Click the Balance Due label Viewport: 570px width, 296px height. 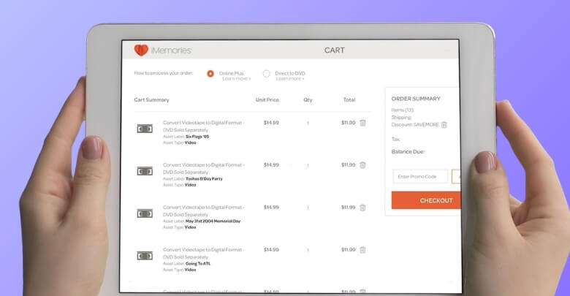pos(408,151)
